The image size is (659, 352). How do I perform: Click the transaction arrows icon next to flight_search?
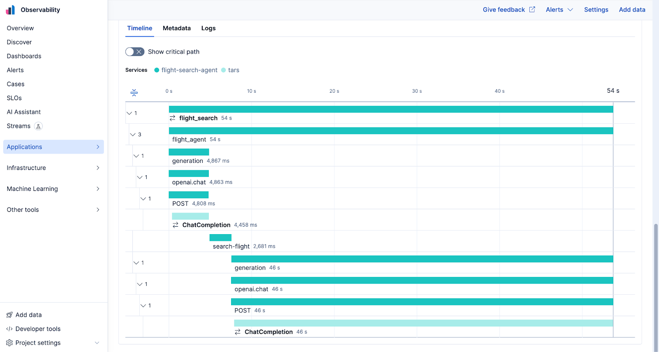[173, 118]
